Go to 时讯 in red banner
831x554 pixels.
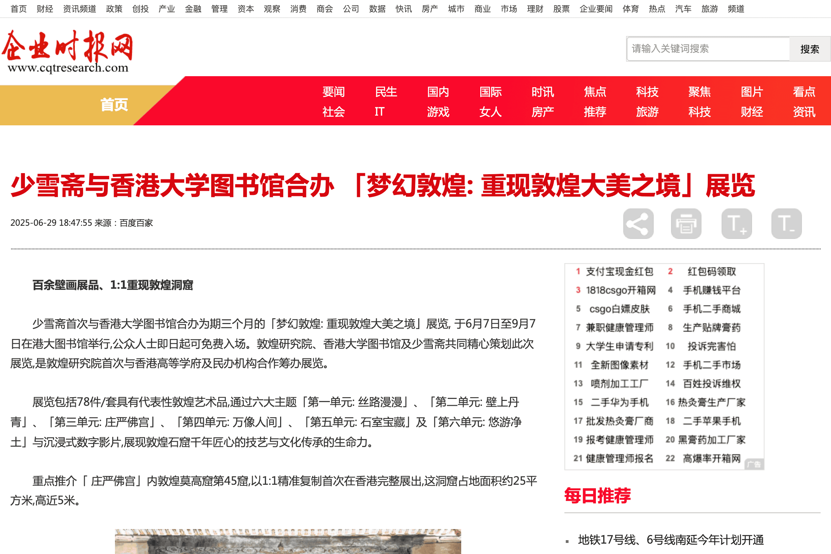(x=543, y=92)
